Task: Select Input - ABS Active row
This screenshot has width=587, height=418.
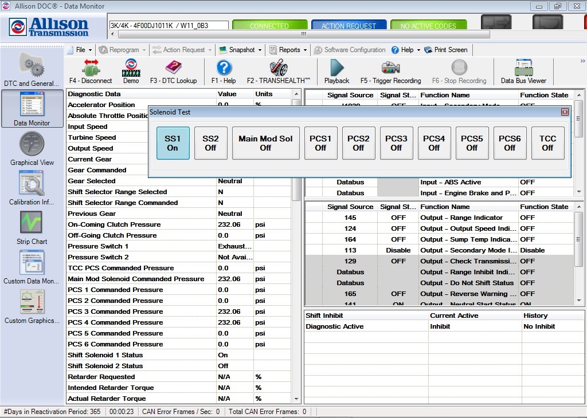Action: pos(440,182)
